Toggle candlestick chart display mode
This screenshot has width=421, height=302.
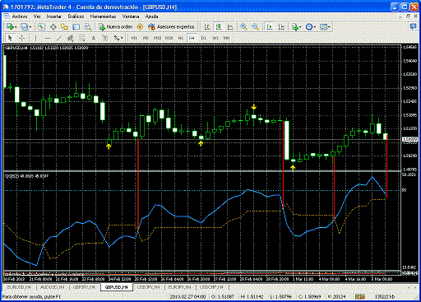tap(219, 27)
